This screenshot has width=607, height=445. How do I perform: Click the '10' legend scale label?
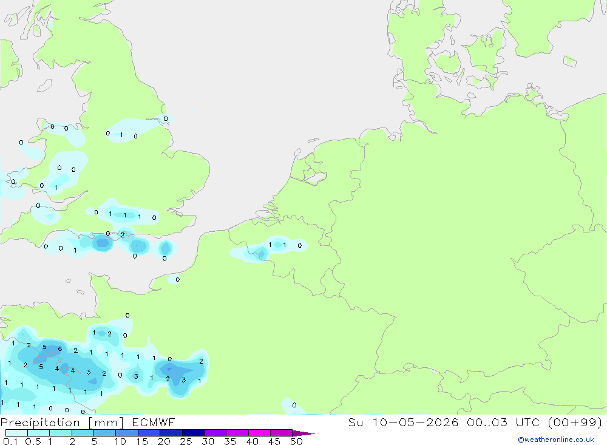point(120,441)
